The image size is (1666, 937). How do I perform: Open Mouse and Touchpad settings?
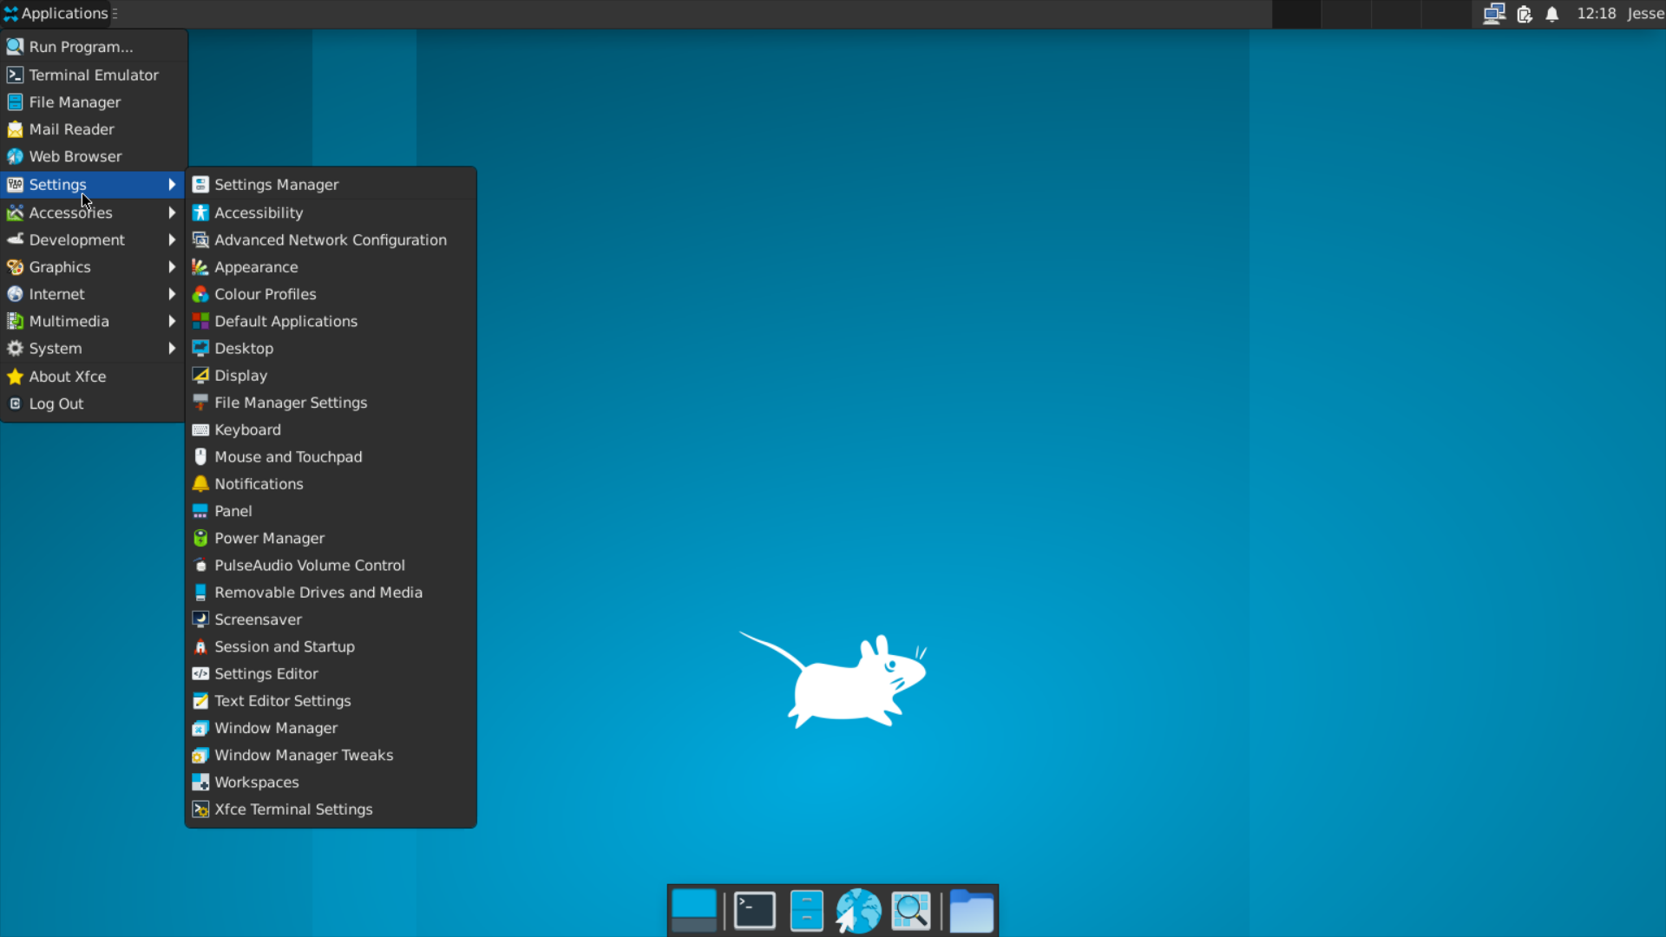coord(331,456)
